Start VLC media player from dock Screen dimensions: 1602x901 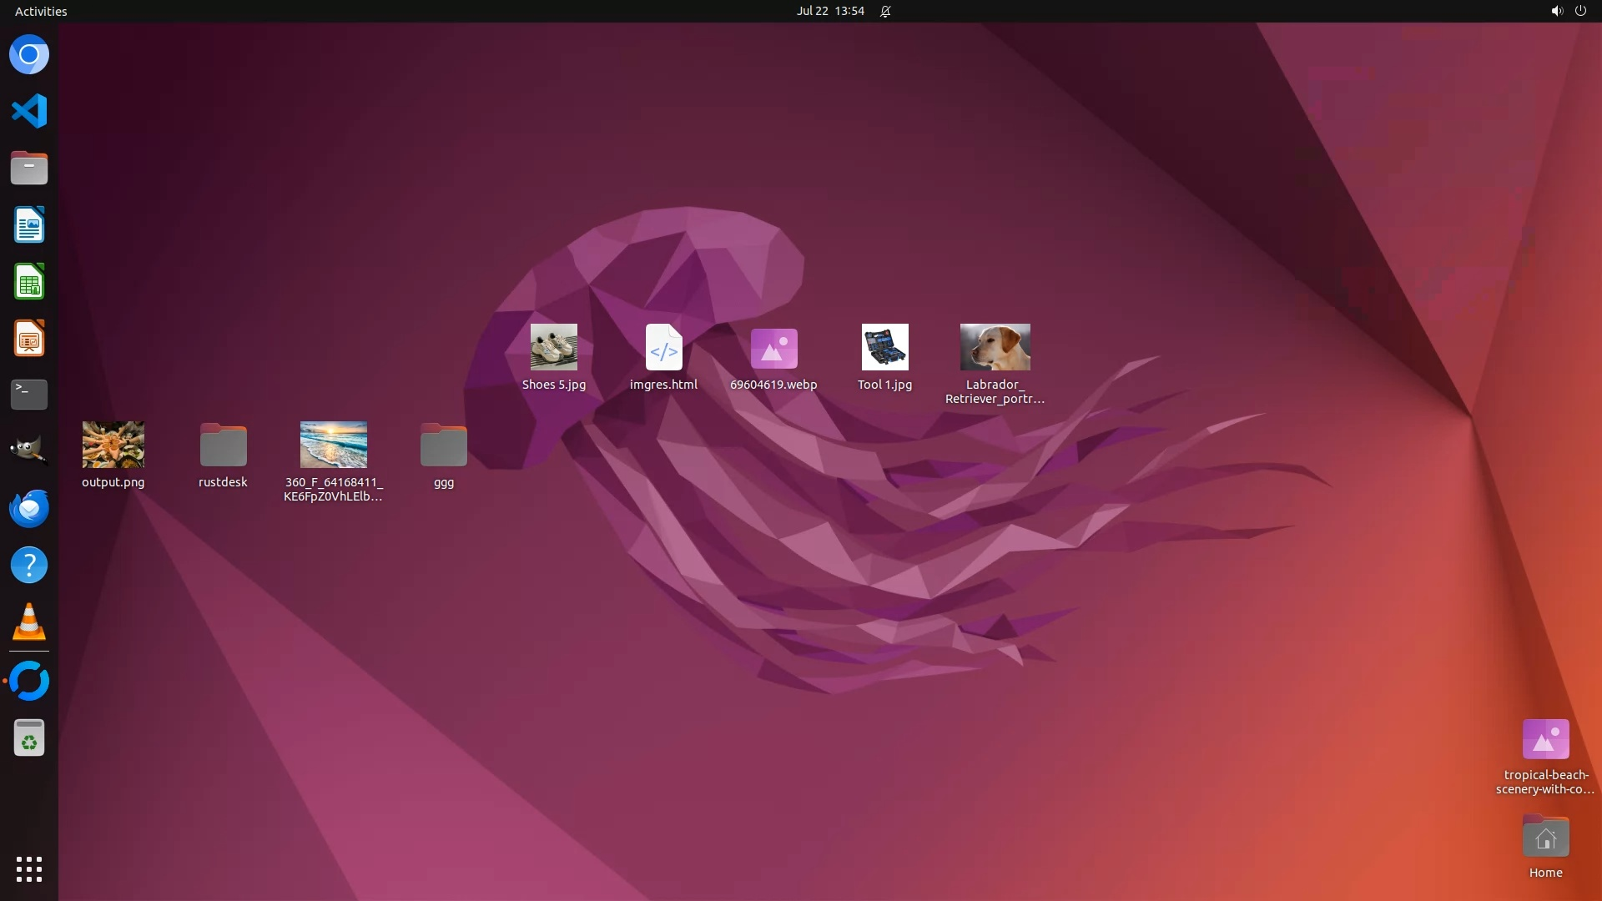click(29, 622)
